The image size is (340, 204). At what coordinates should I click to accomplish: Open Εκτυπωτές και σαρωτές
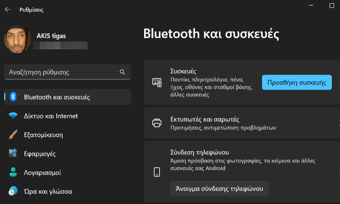[205, 119]
